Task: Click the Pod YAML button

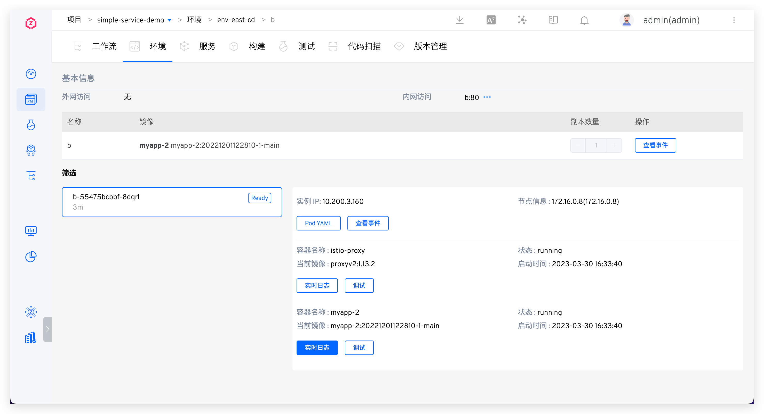Action: point(318,223)
